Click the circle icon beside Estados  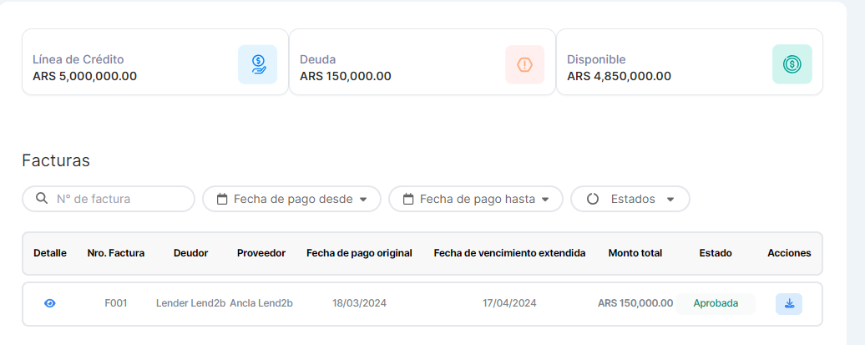(593, 199)
